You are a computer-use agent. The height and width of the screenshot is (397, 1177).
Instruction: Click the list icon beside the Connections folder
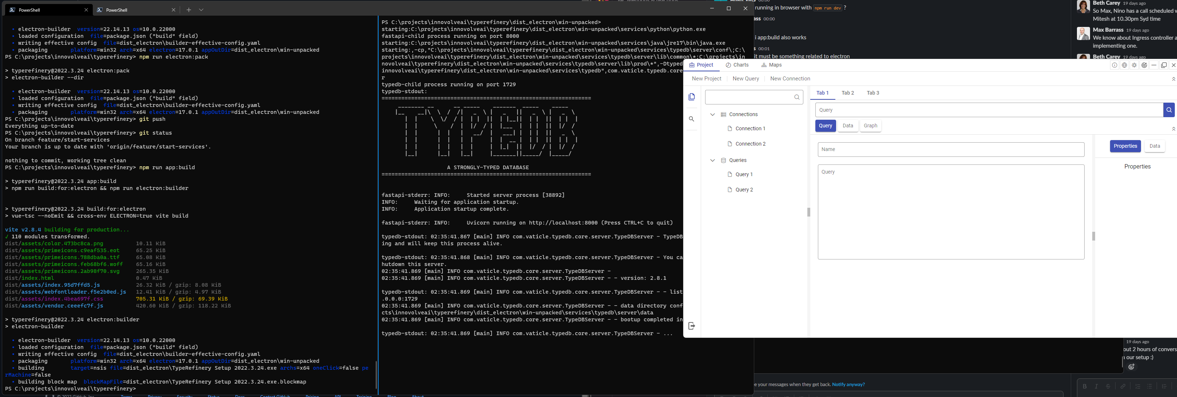[x=723, y=115]
